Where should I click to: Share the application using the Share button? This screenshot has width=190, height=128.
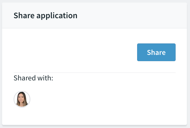pyautogui.click(x=156, y=52)
